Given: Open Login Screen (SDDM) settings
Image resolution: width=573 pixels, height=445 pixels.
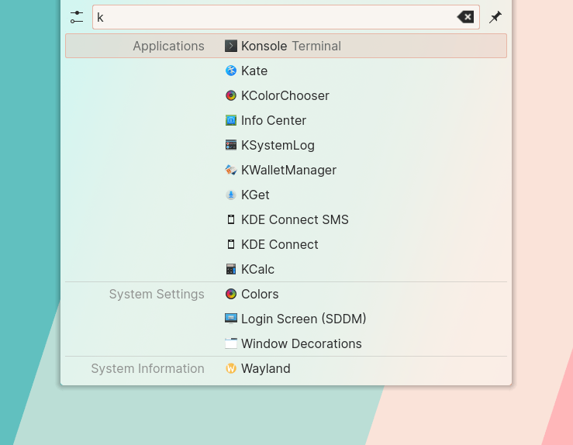Looking at the screenshot, I should coord(286,319).
